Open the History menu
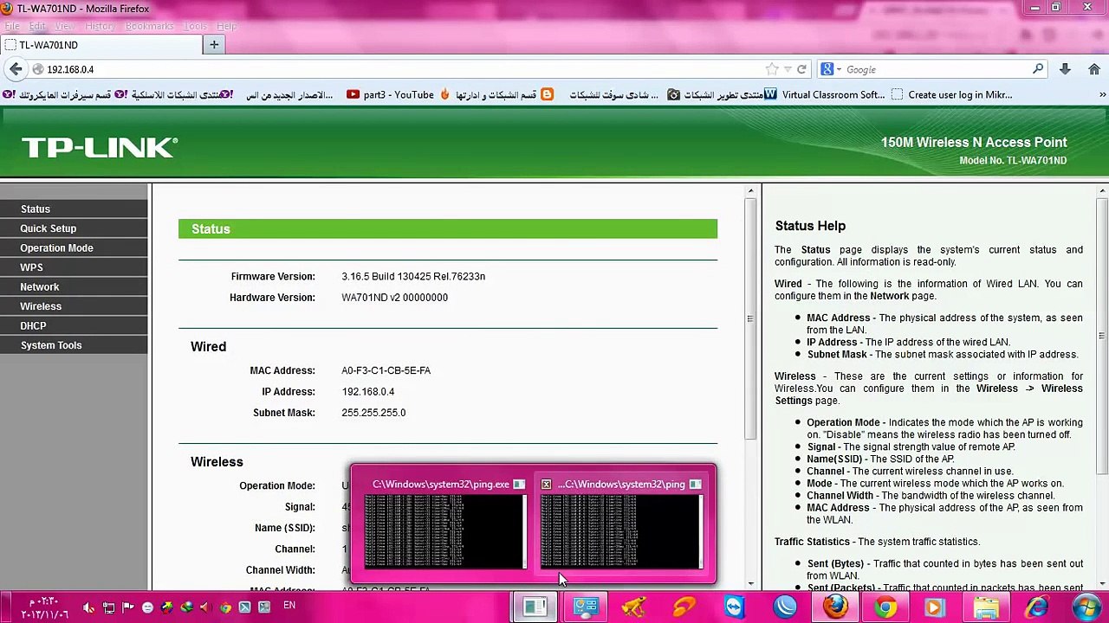Image resolution: width=1109 pixels, height=623 pixels. [100, 26]
